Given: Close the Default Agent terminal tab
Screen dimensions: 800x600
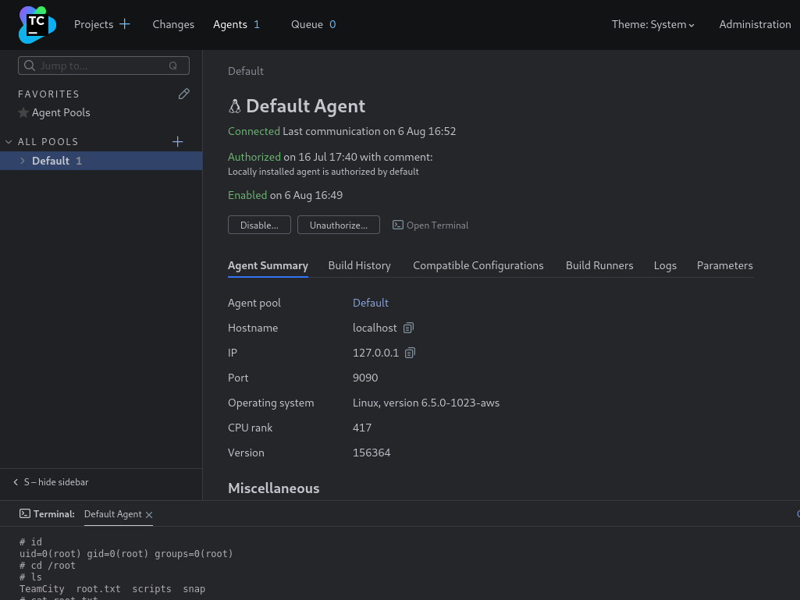Looking at the screenshot, I should click(149, 515).
